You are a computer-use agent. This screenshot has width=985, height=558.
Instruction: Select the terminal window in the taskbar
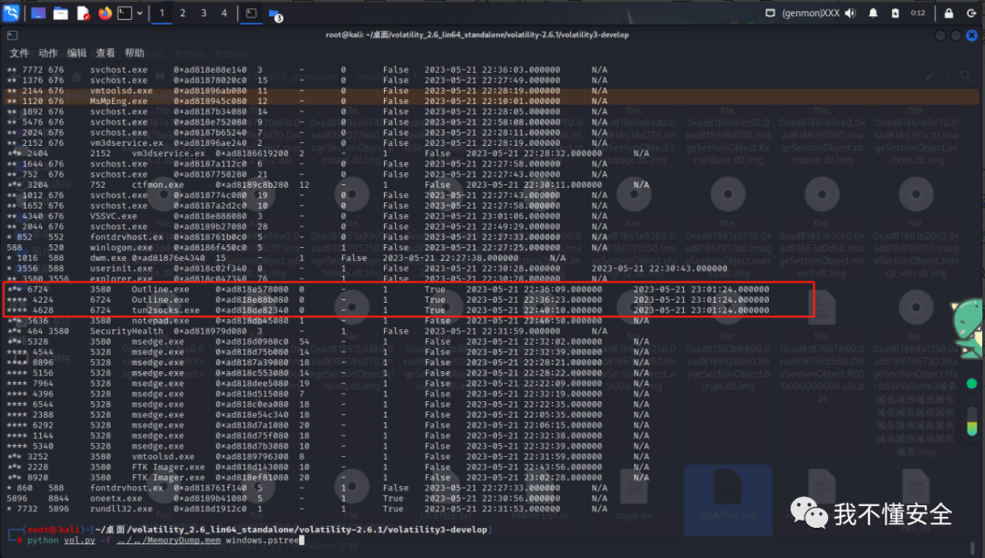click(x=252, y=13)
